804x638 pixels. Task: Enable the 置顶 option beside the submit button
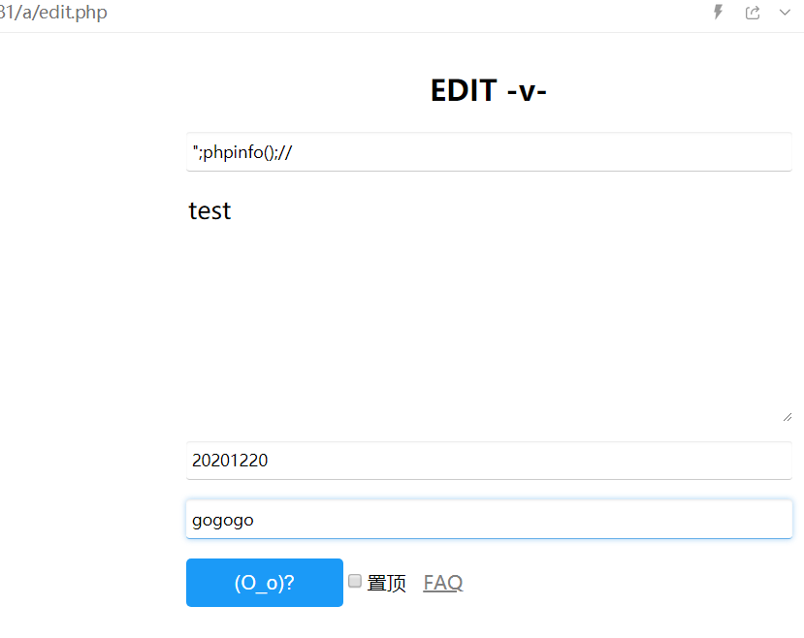(354, 580)
